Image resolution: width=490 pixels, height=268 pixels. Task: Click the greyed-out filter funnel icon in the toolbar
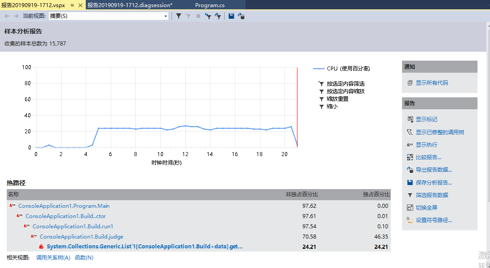pyautogui.click(x=188, y=16)
